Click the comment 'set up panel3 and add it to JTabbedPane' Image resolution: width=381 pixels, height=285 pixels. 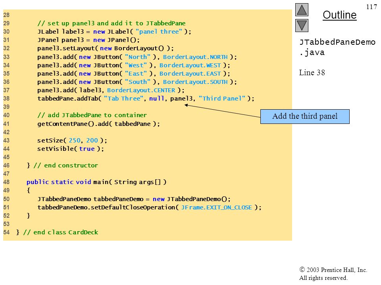[112, 23]
